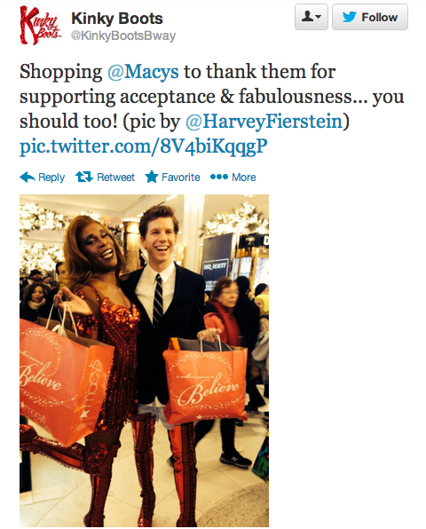Click the Favorite text label

[181, 178]
